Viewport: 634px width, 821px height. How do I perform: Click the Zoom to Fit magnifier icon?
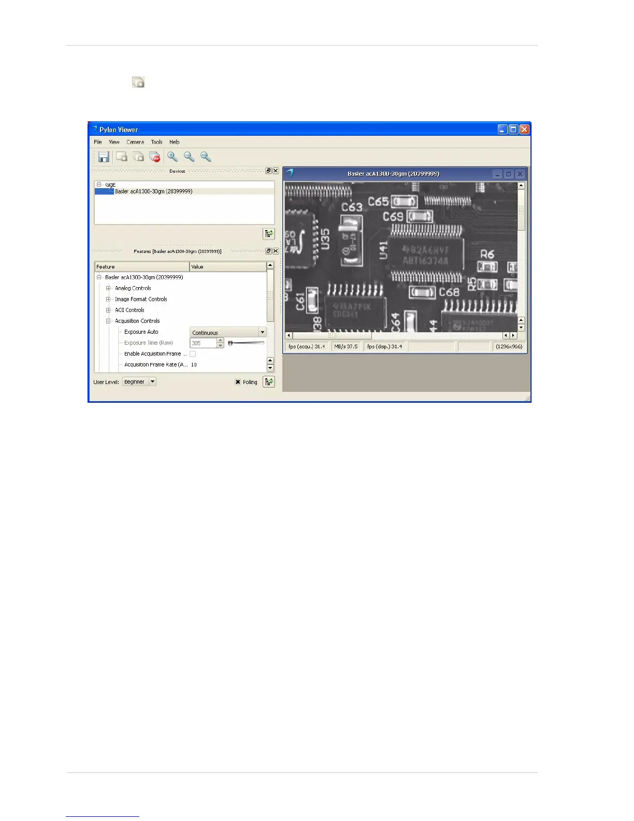206,157
